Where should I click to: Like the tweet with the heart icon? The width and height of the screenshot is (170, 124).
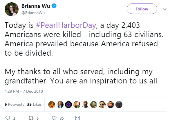coord(54,118)
